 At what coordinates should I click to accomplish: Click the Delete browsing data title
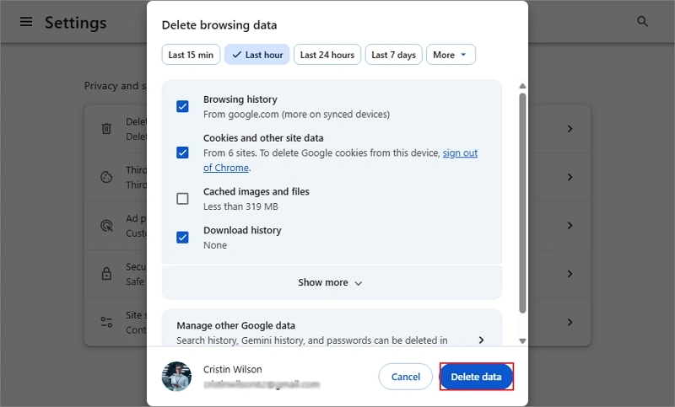219,25
